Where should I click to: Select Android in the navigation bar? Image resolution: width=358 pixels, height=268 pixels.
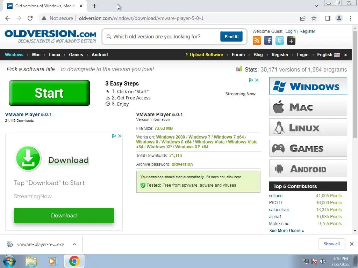100,55
